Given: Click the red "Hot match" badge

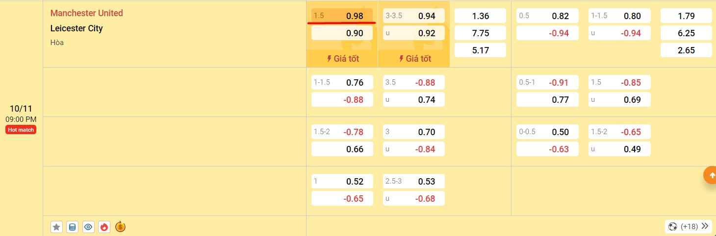Looking at the screenshot, I should pyautogui.click(x=21, y=130).
